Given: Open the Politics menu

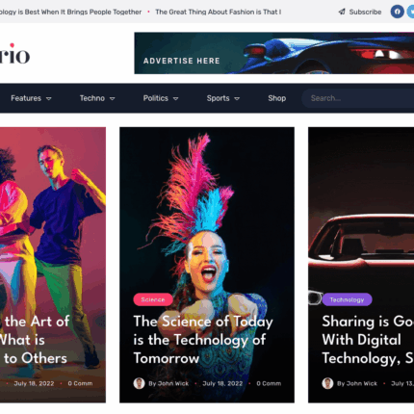Looking at the screenshot, I should point(156,98).
